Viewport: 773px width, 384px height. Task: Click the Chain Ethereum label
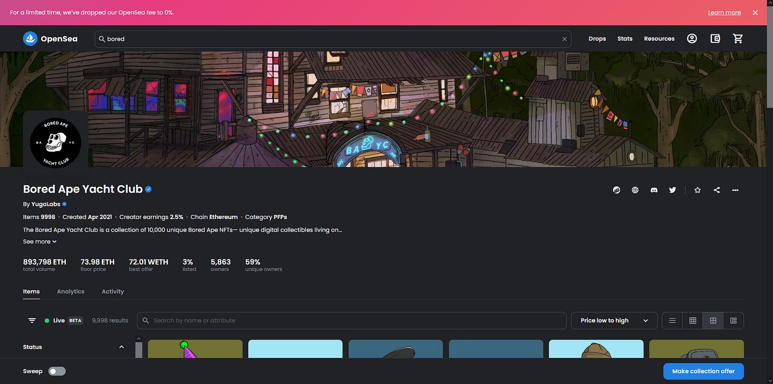pyautogui.click(x=214, y=217)
